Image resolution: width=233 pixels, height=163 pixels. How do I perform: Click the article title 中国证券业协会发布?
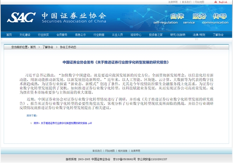pos(116,62)
